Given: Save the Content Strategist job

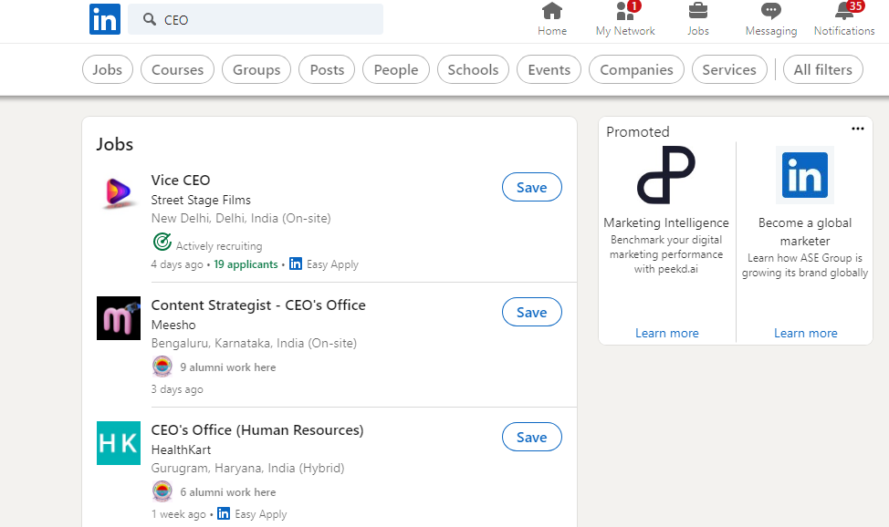Looking at the screenshot, I should tap(532, 312).
